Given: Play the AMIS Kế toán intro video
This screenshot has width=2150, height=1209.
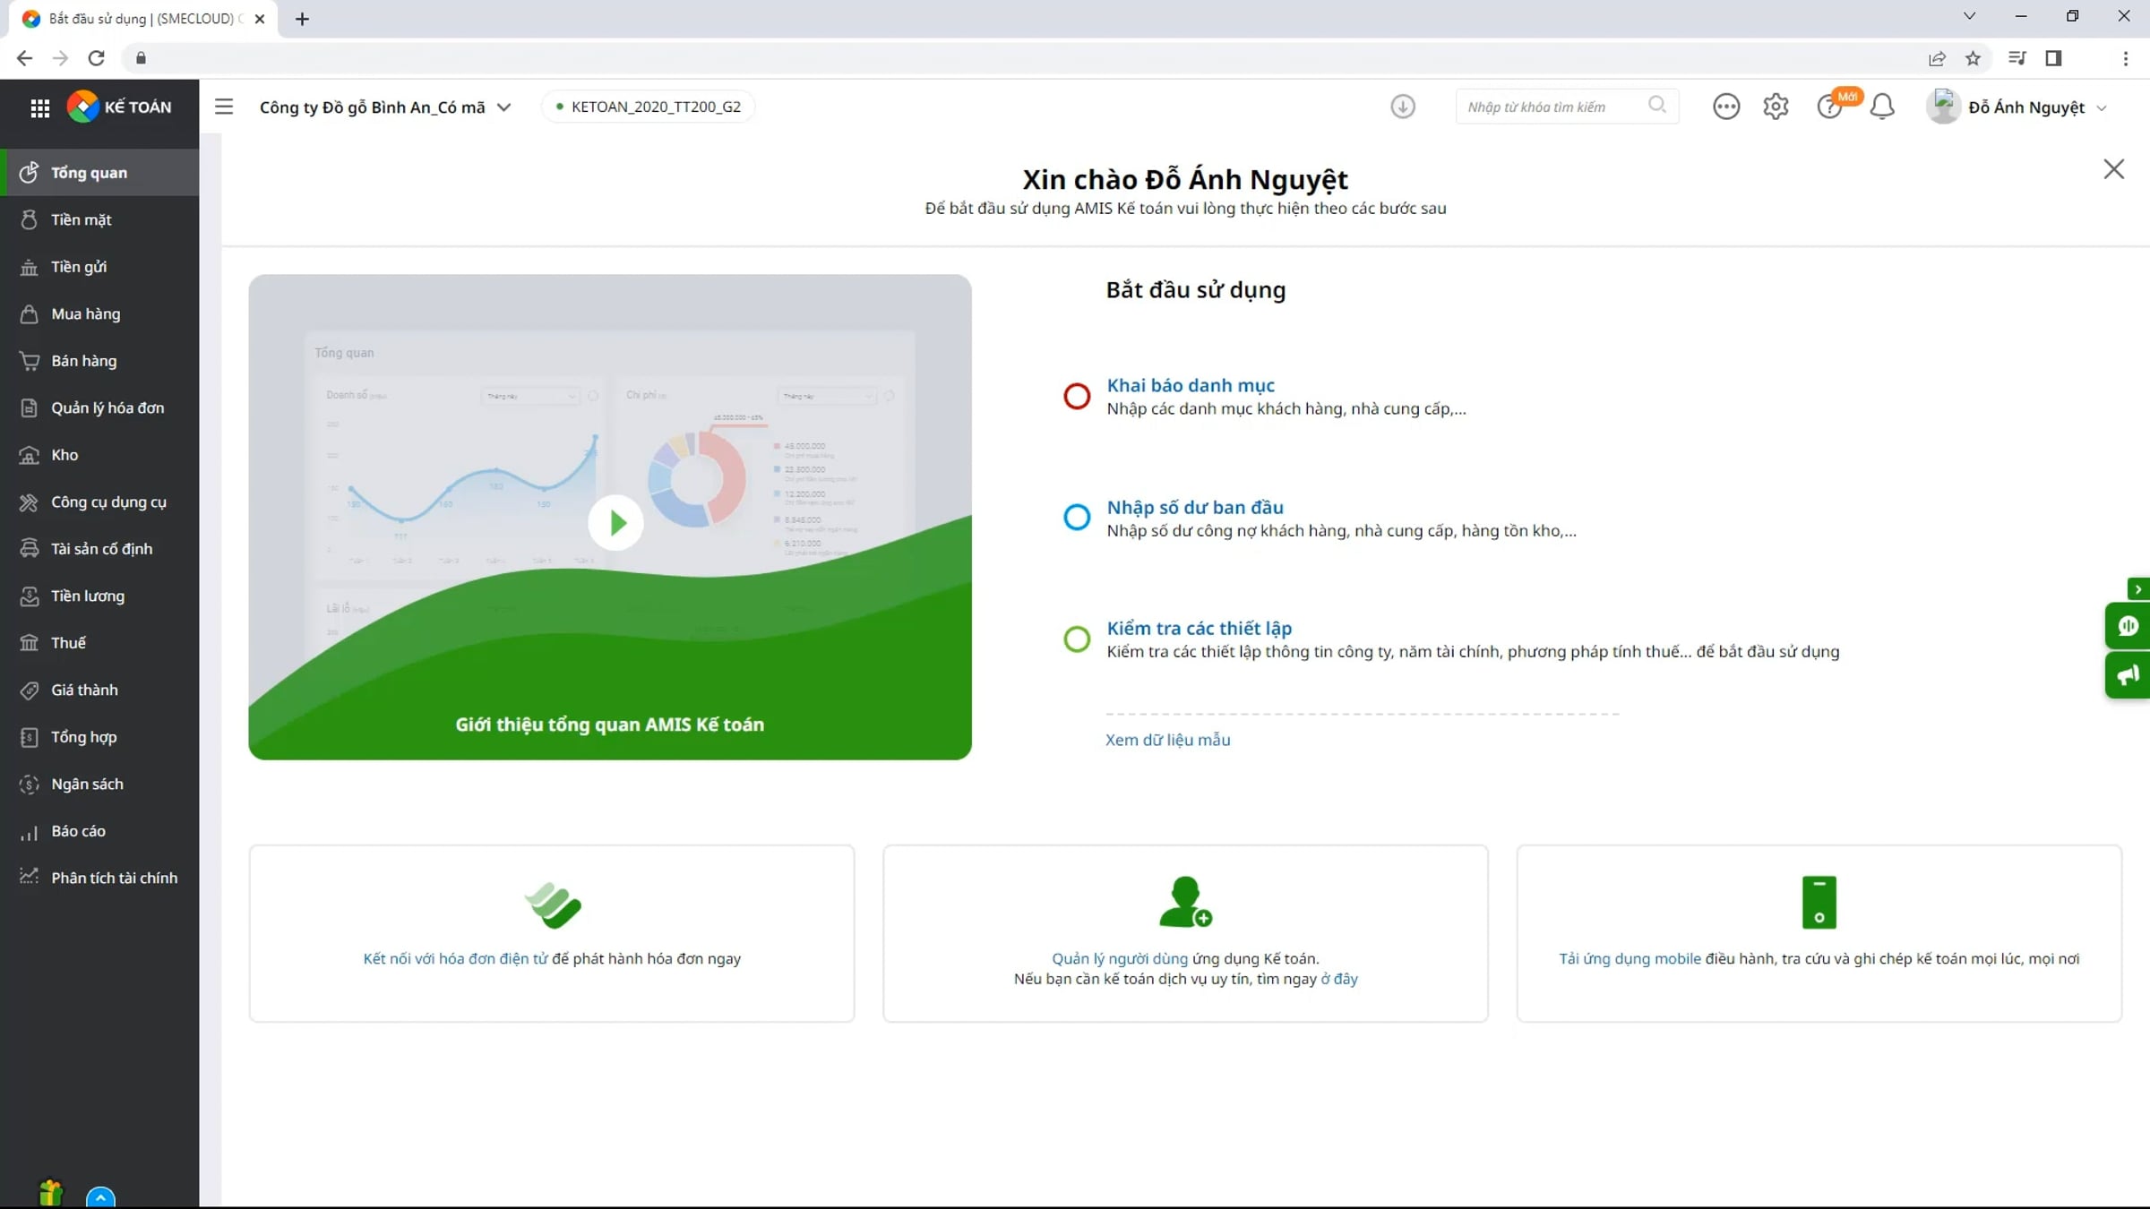Looking at the screenshot, I should pos(615,522).
